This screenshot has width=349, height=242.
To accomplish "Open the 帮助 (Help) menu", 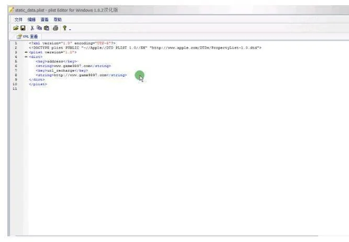I will click(58, 19).
